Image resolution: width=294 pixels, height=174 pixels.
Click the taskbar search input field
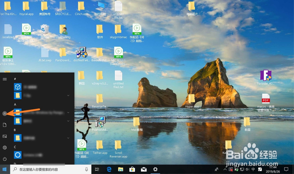44,169
